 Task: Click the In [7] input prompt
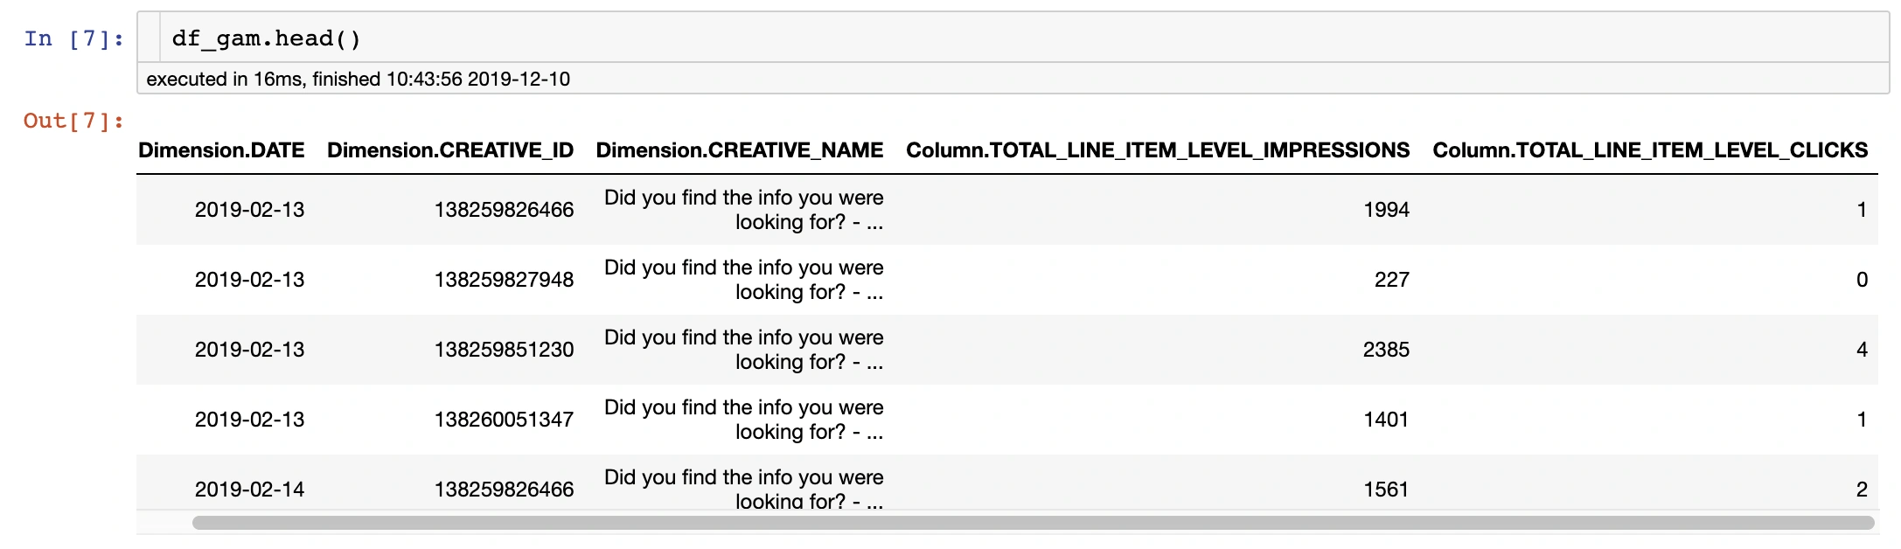[73, 38]
